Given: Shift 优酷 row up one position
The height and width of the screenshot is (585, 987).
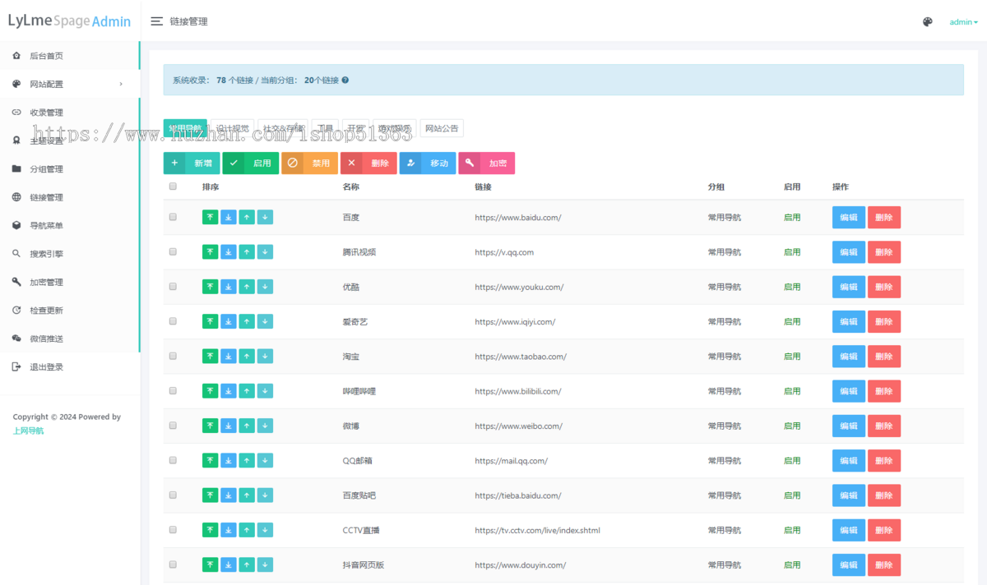Looking at the screenshot, I should (247, 287).
